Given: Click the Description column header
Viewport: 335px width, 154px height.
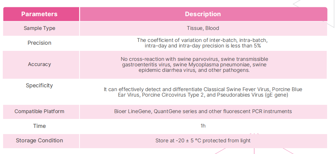Looking at the screenshot, I should click(x=203, y=14).
